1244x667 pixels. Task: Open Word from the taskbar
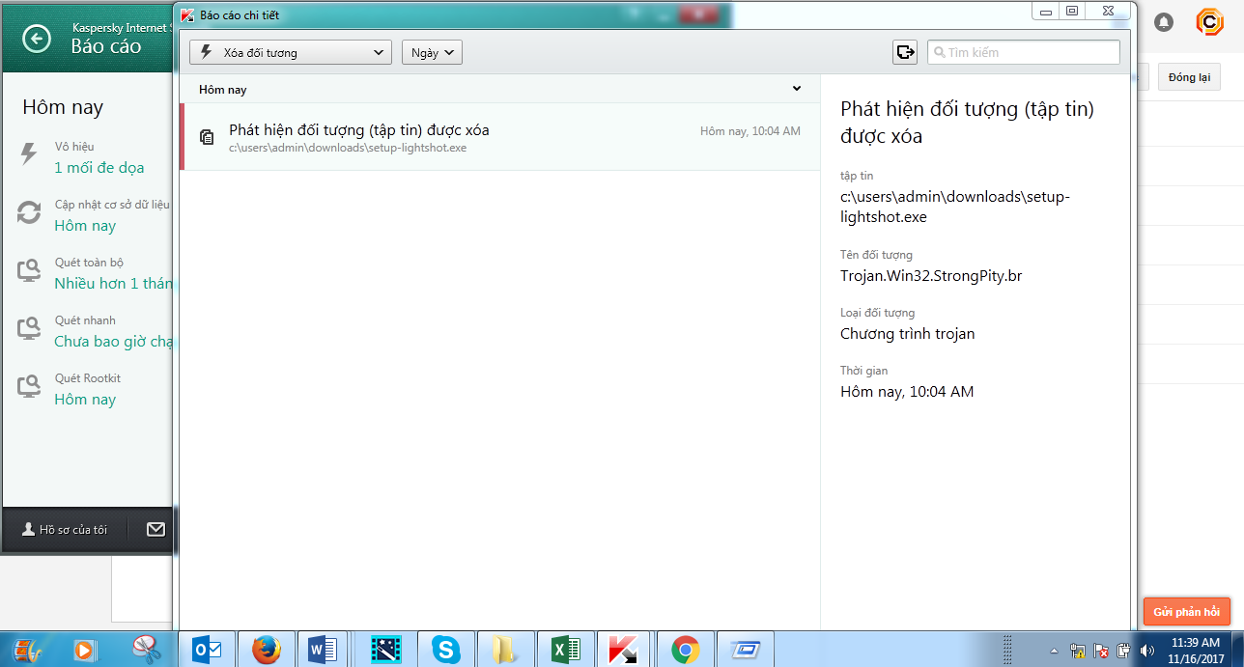coord(322,650)
